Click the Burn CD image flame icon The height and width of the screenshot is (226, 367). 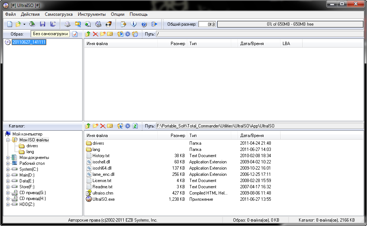[x=109, y=24]
